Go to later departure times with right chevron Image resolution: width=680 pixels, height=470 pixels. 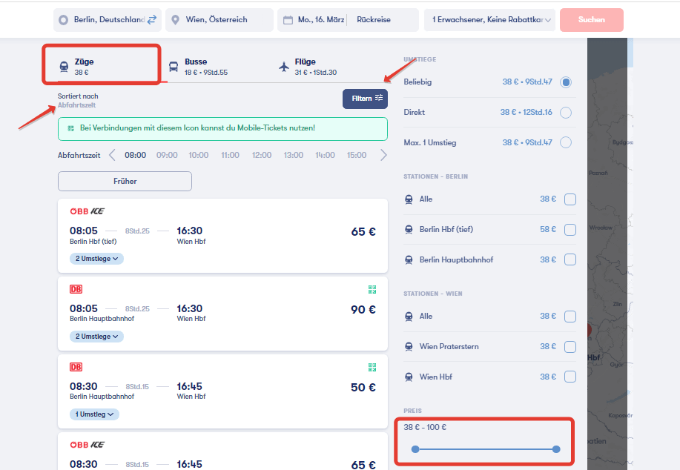[x=383, y=155]
